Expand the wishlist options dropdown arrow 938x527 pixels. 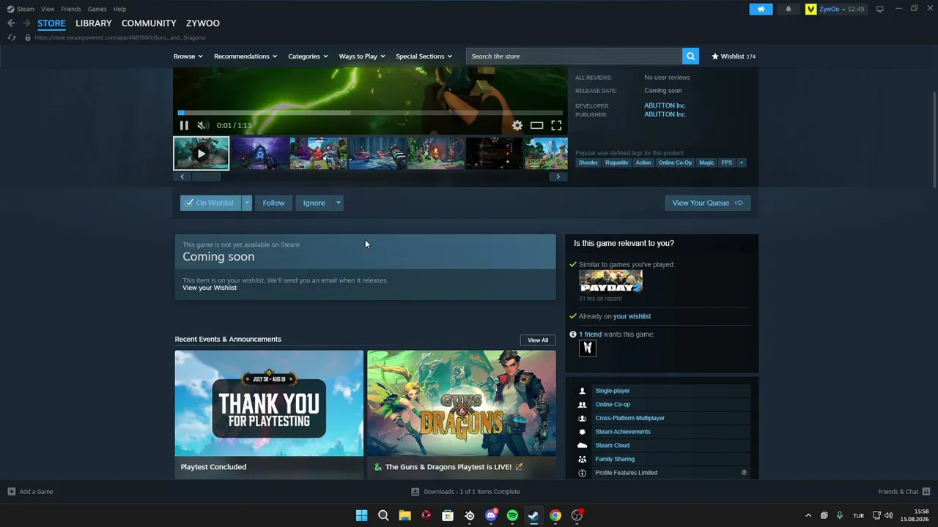pos(247,203)
